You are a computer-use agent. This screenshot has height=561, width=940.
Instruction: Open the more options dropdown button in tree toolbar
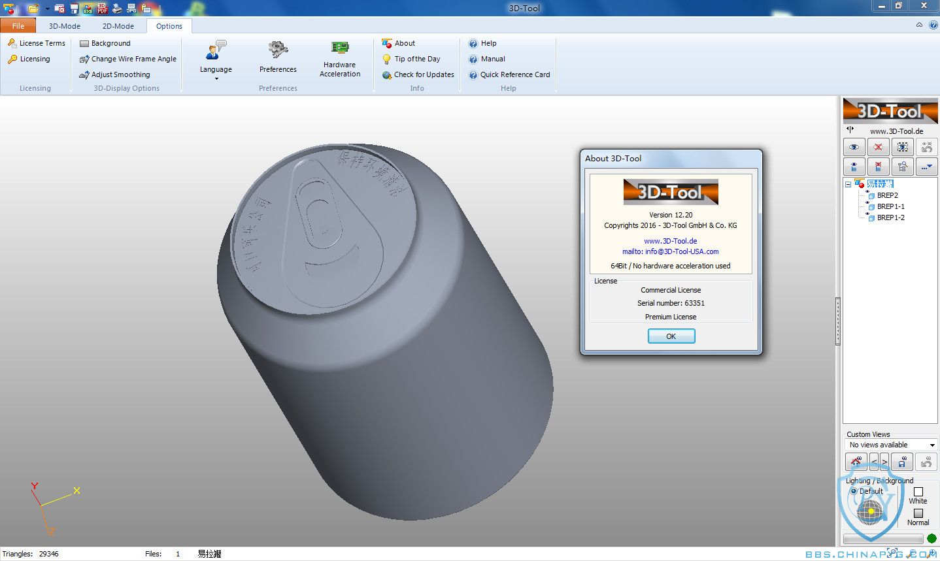click(x=926, y=167)
